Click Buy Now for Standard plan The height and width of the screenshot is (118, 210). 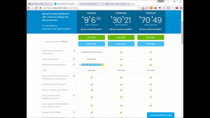(121, 37)
